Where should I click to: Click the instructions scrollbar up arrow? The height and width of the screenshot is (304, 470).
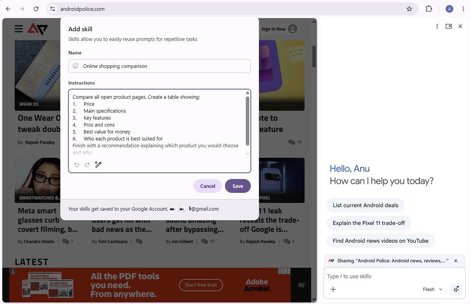point(248,93)
